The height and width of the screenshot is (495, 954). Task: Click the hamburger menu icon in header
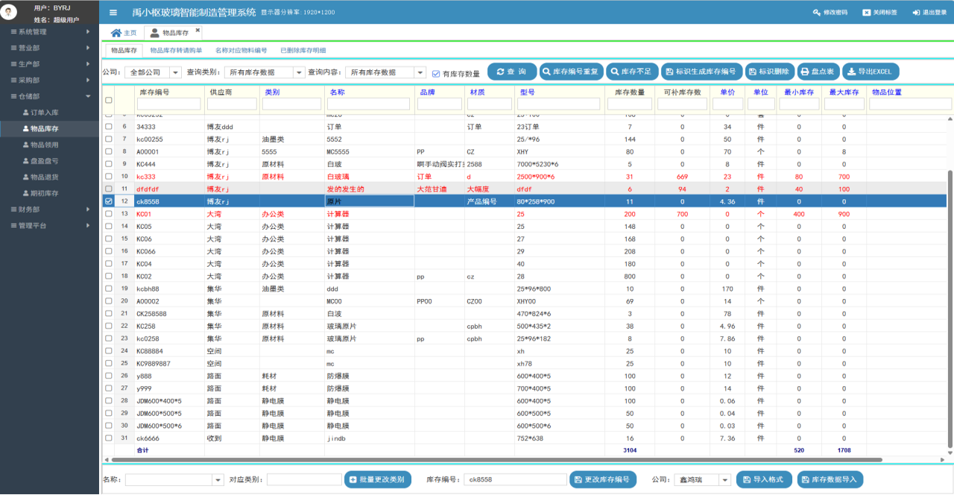(x=113, y=13)
